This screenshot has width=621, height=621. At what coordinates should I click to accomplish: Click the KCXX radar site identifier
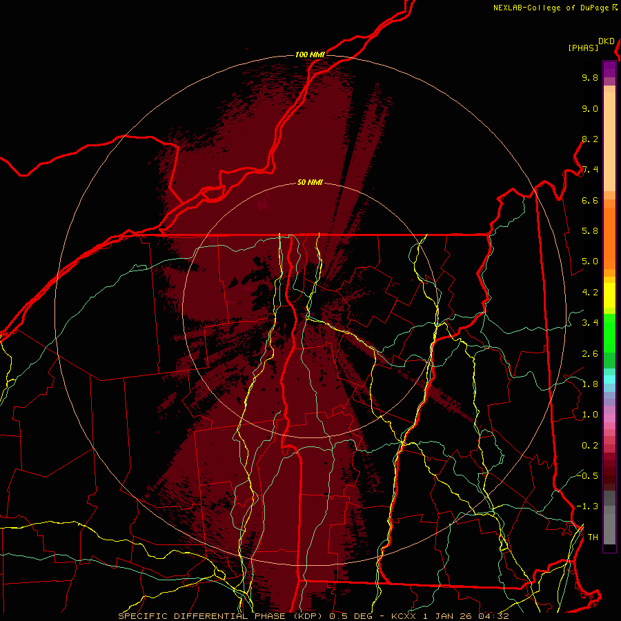(404, 616)
